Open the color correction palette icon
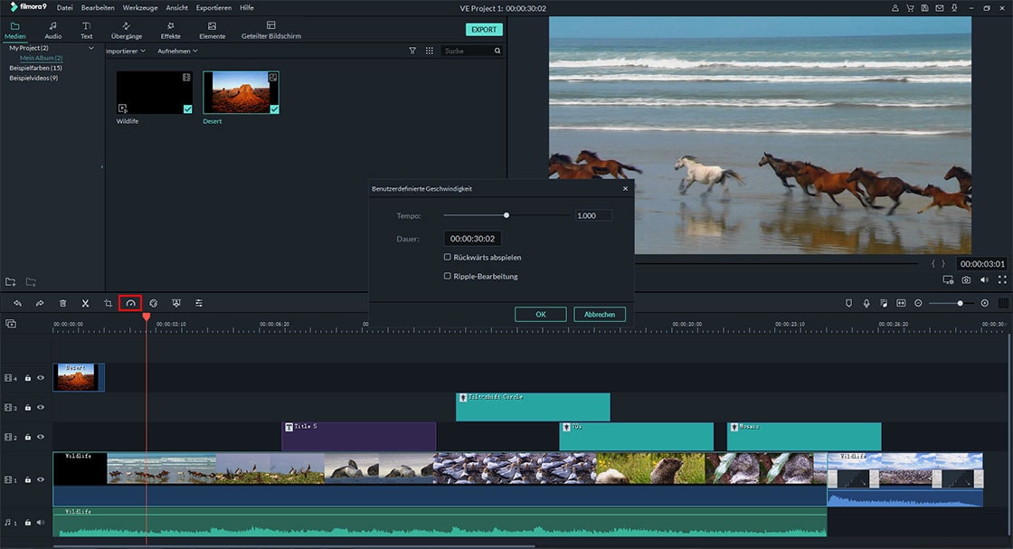Image resolution: width=1013 pixels, height=549 pixels. click(x=153, y=303)
